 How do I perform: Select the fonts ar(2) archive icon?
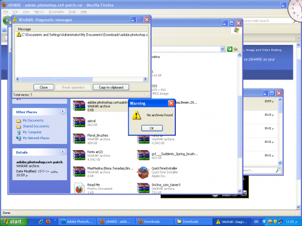click(x=79, y=155)
